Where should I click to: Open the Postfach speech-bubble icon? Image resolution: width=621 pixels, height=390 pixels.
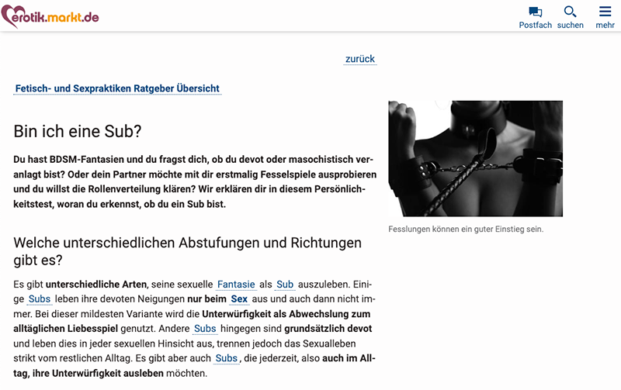535,12
